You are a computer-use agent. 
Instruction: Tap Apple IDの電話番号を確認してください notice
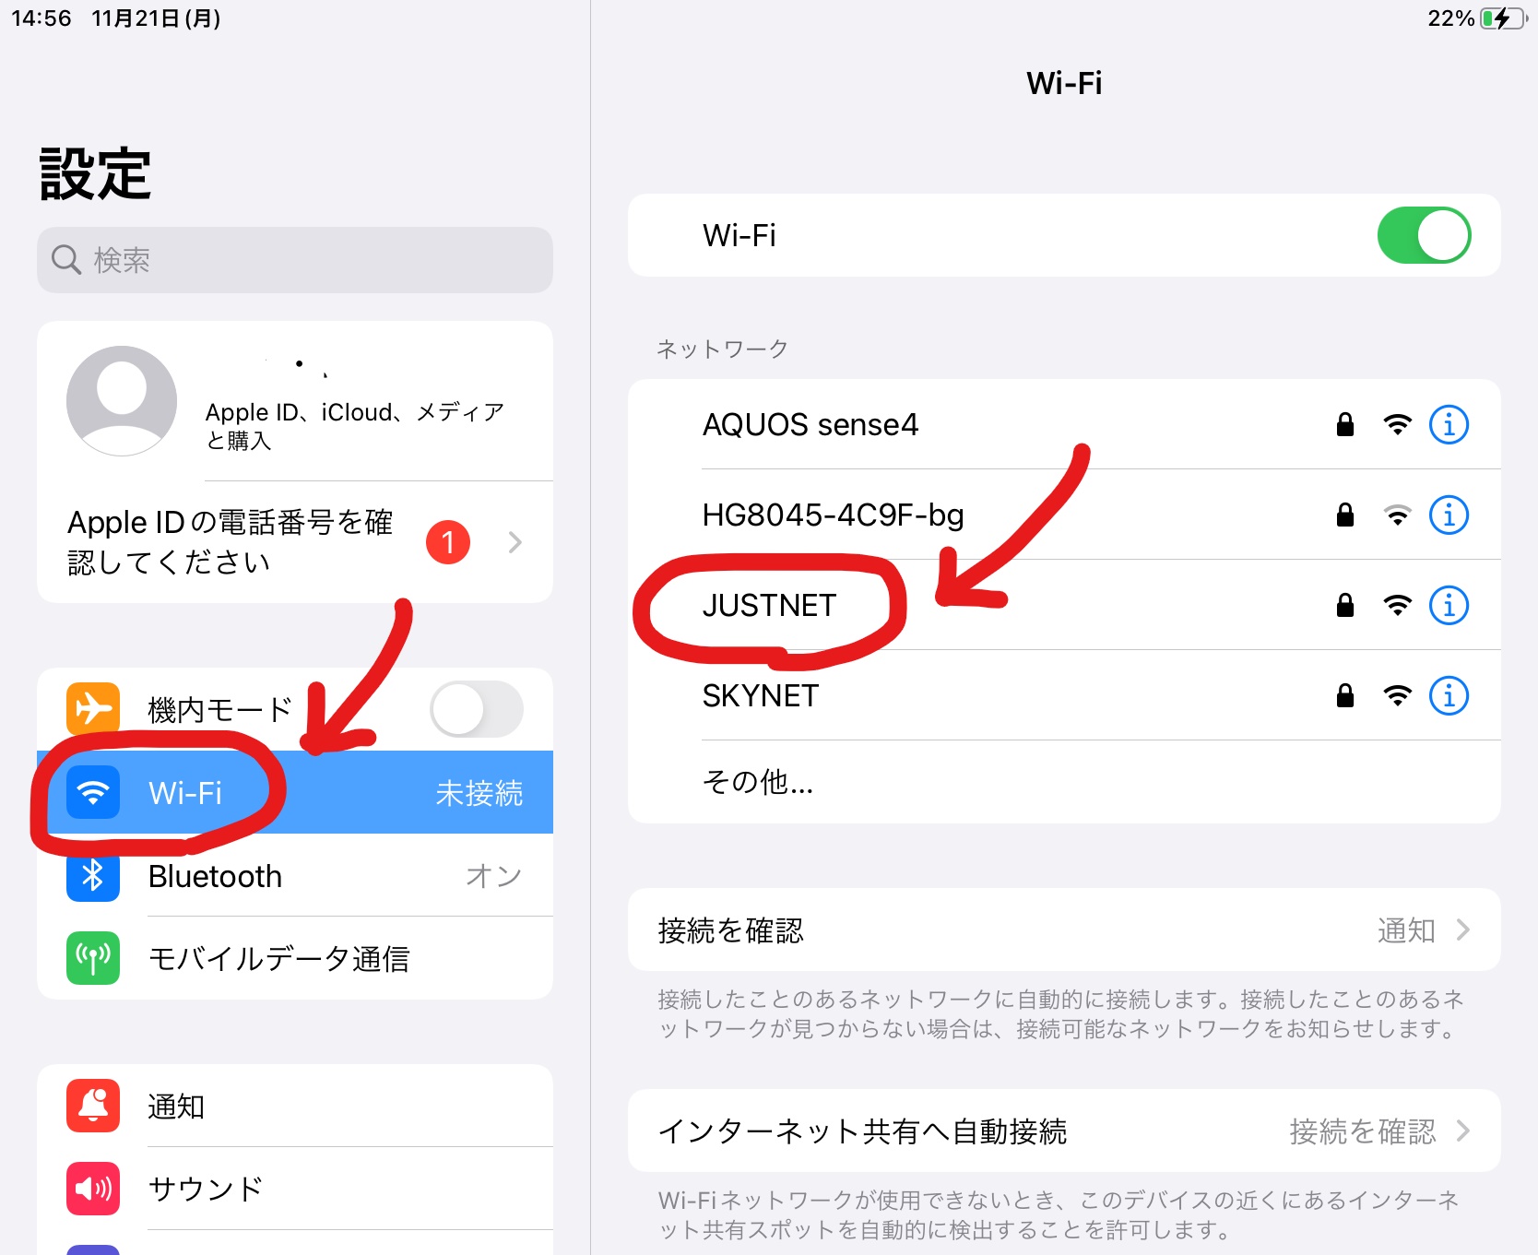[x=295, y=542]
